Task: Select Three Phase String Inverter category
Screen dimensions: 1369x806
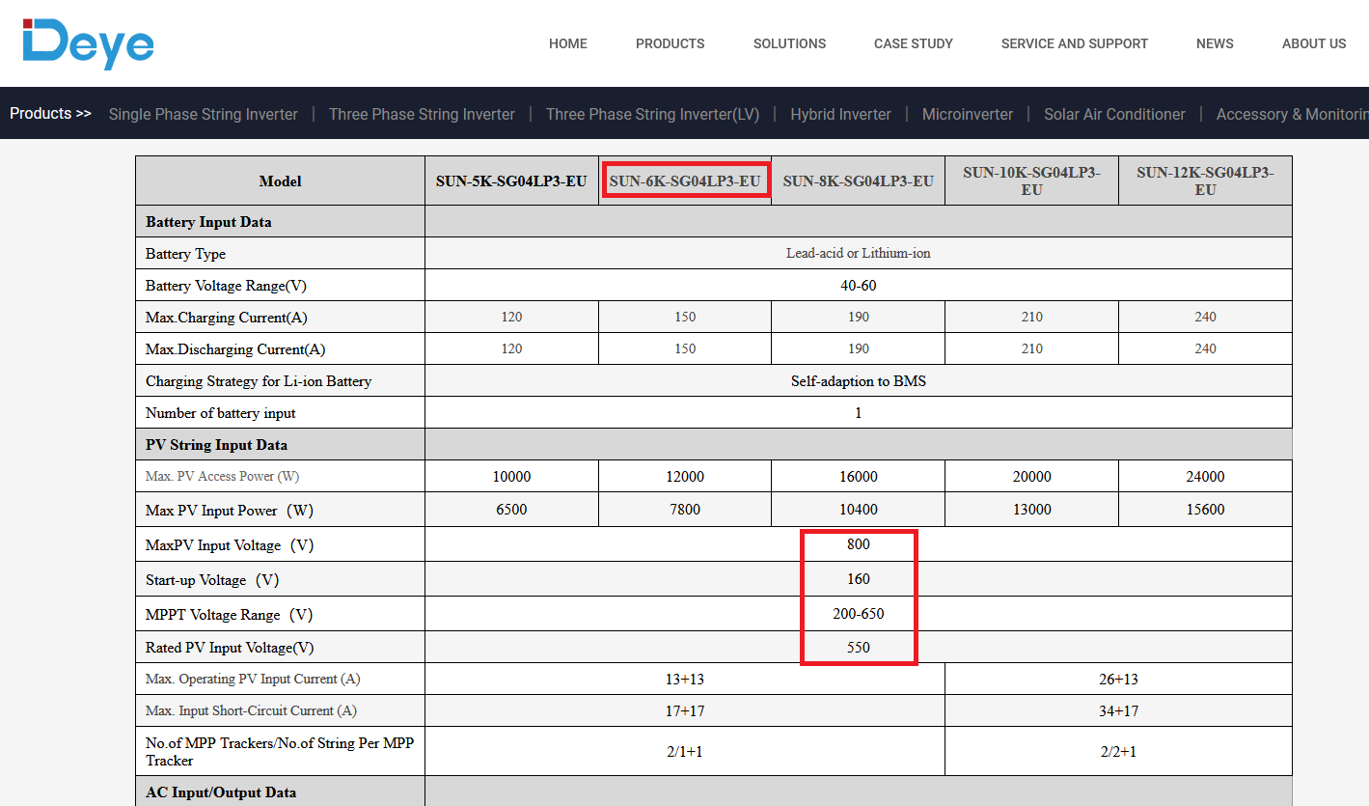Action: (422, 114)
